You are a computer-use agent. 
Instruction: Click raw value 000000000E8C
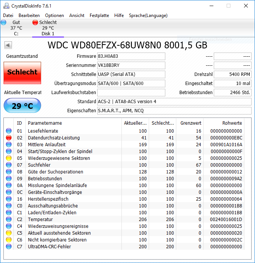[226, 138]
